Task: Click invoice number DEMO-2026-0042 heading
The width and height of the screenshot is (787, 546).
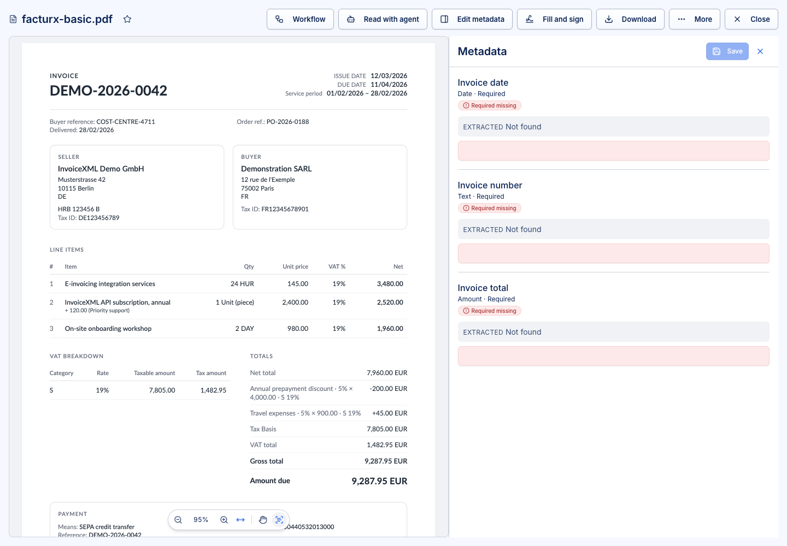Action: point(109,91)
